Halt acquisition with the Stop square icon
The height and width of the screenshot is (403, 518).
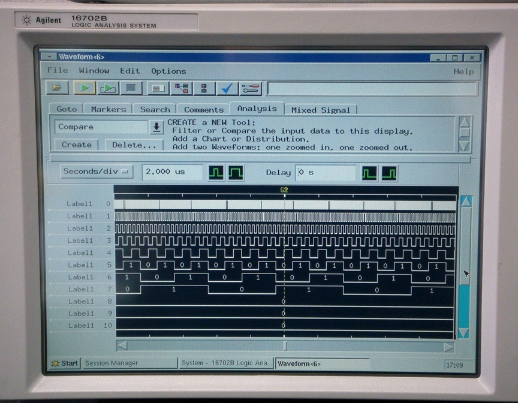pos(131,88)
